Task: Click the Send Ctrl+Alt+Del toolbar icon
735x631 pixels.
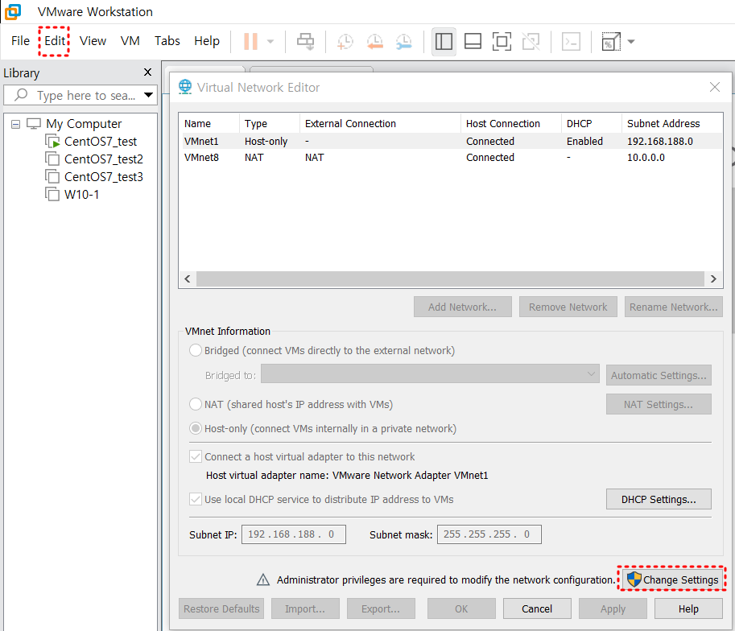Action: tap(306, 41)
